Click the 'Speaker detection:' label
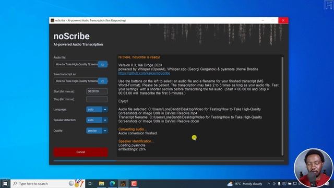334x188 pixels. point(65,120)
